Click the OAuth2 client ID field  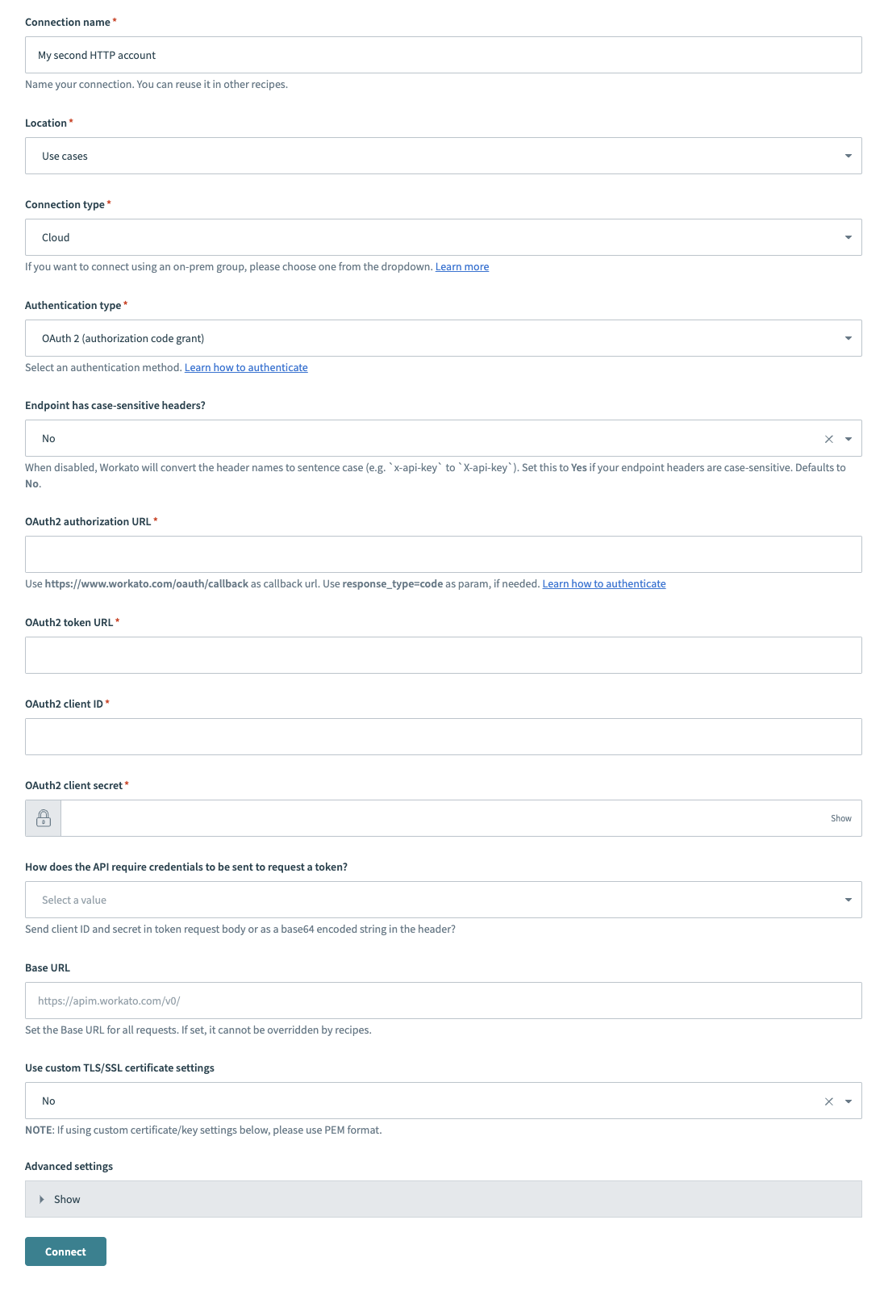pyautogui.click(x=444, y=736)
